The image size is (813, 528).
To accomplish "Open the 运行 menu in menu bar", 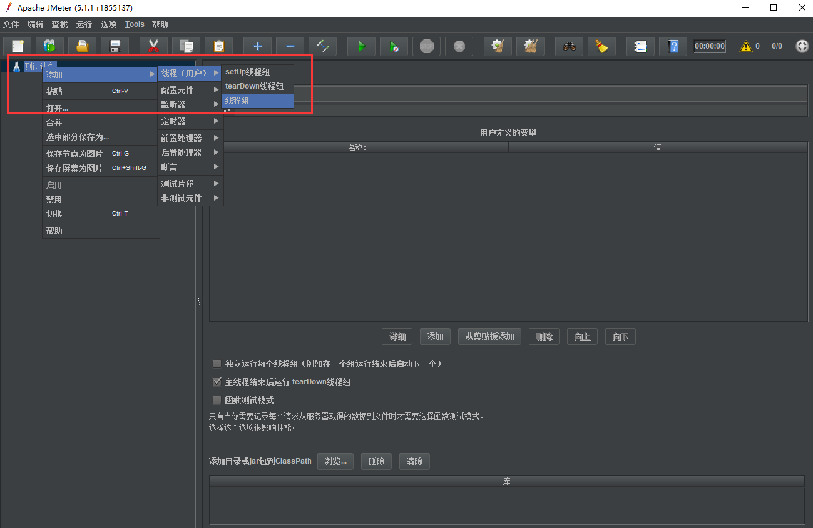I will click(84, 24).
